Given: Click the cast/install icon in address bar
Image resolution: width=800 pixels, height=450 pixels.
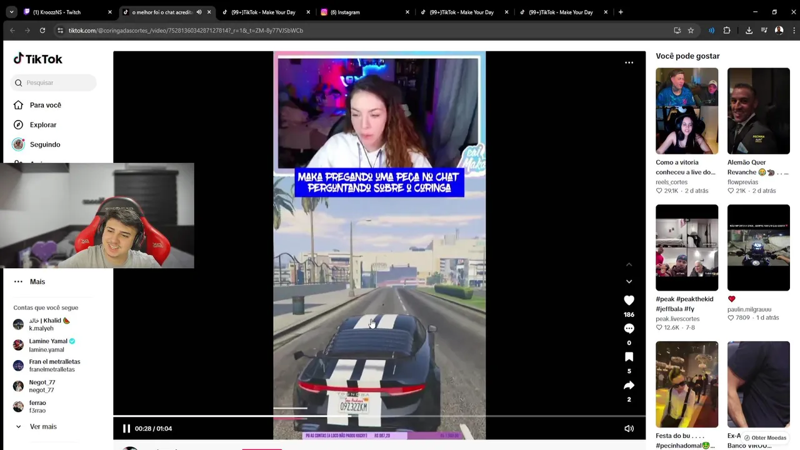Looking at the screenshot, I should (x=677, y=30).
